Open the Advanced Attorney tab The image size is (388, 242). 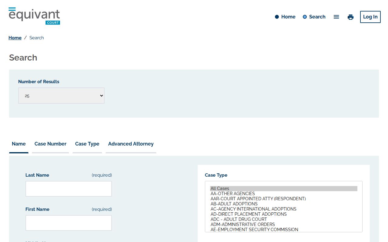(131, 144)
